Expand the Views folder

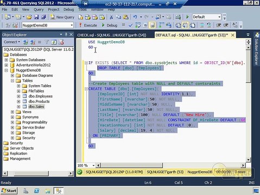(12, 112)
